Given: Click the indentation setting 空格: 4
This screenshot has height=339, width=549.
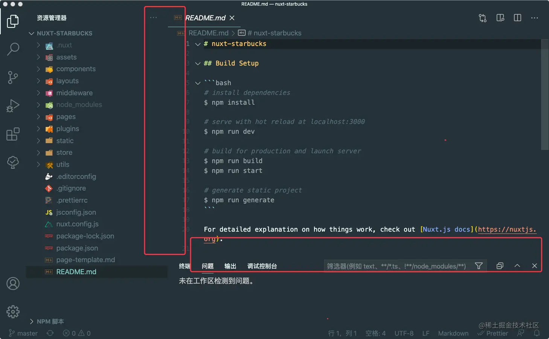Looking at the screenshot, I should point(376,333).
